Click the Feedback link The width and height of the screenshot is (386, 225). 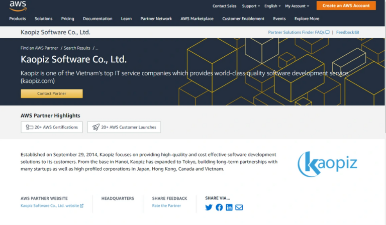point(347,32)
